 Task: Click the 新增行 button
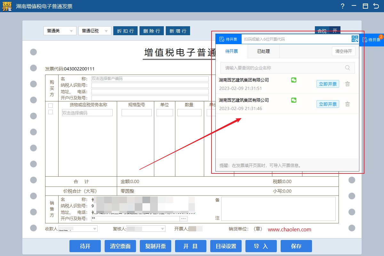(x=178, y=31)
